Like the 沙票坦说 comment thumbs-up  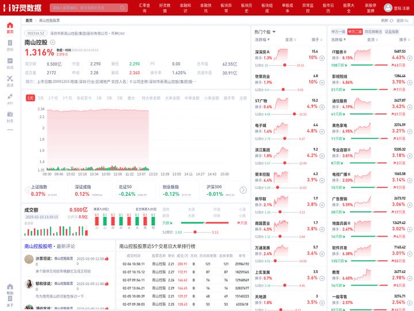[107, 259]
